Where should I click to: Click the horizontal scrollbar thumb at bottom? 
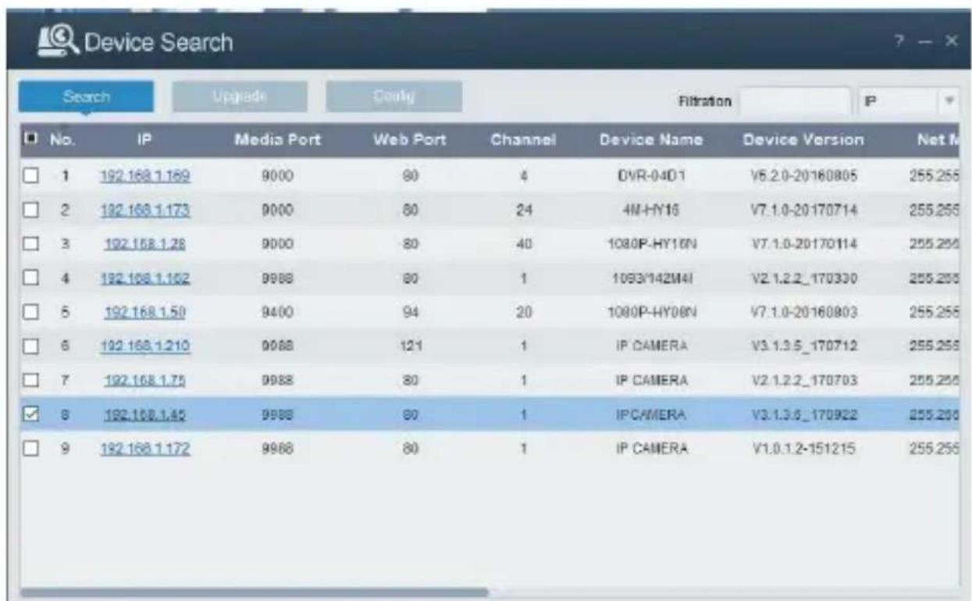pyautogui.click(x=255, y=592)
